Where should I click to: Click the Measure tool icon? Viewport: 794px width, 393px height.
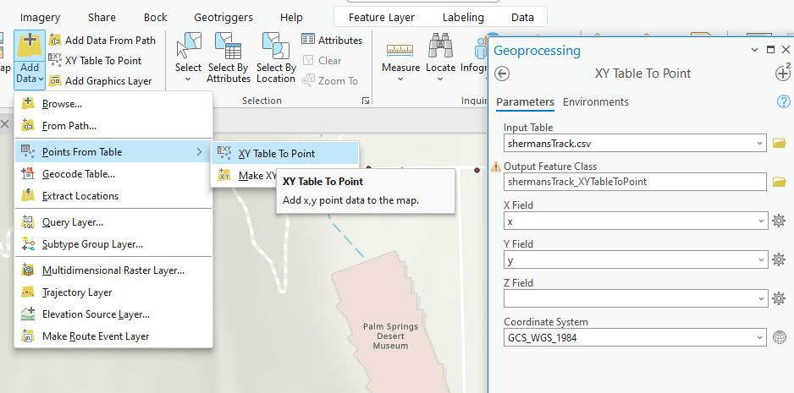(x=400, y=47)
